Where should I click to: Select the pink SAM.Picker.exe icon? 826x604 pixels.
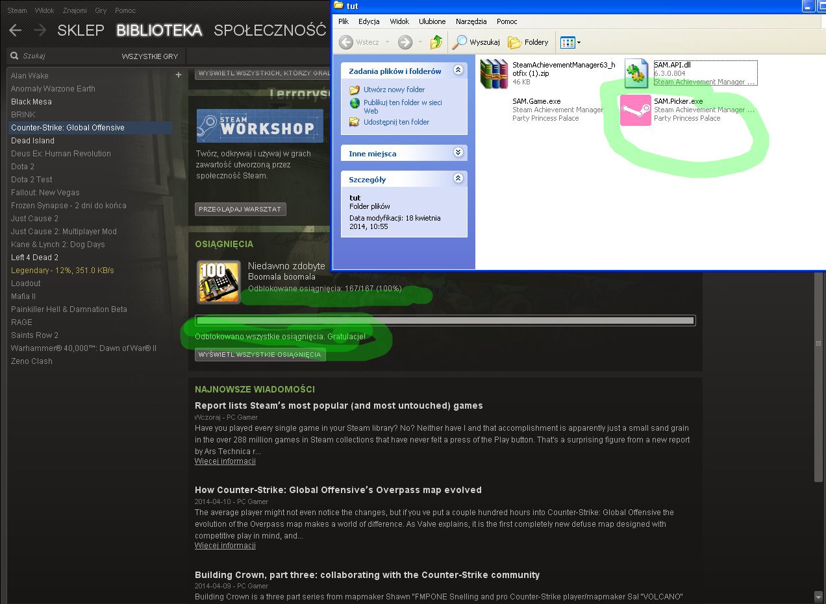pyautogui.click(x=635, y=110)
